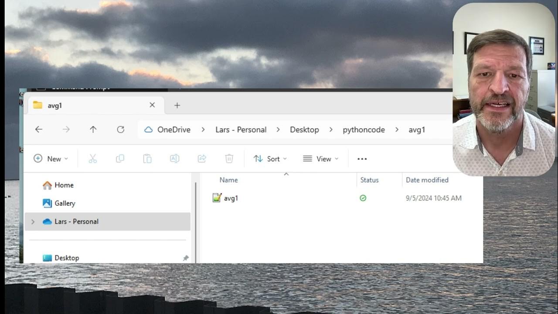This screenshot has height=314, width=558.
Task: Go up one folder level
Action: (x=93, y=130)
